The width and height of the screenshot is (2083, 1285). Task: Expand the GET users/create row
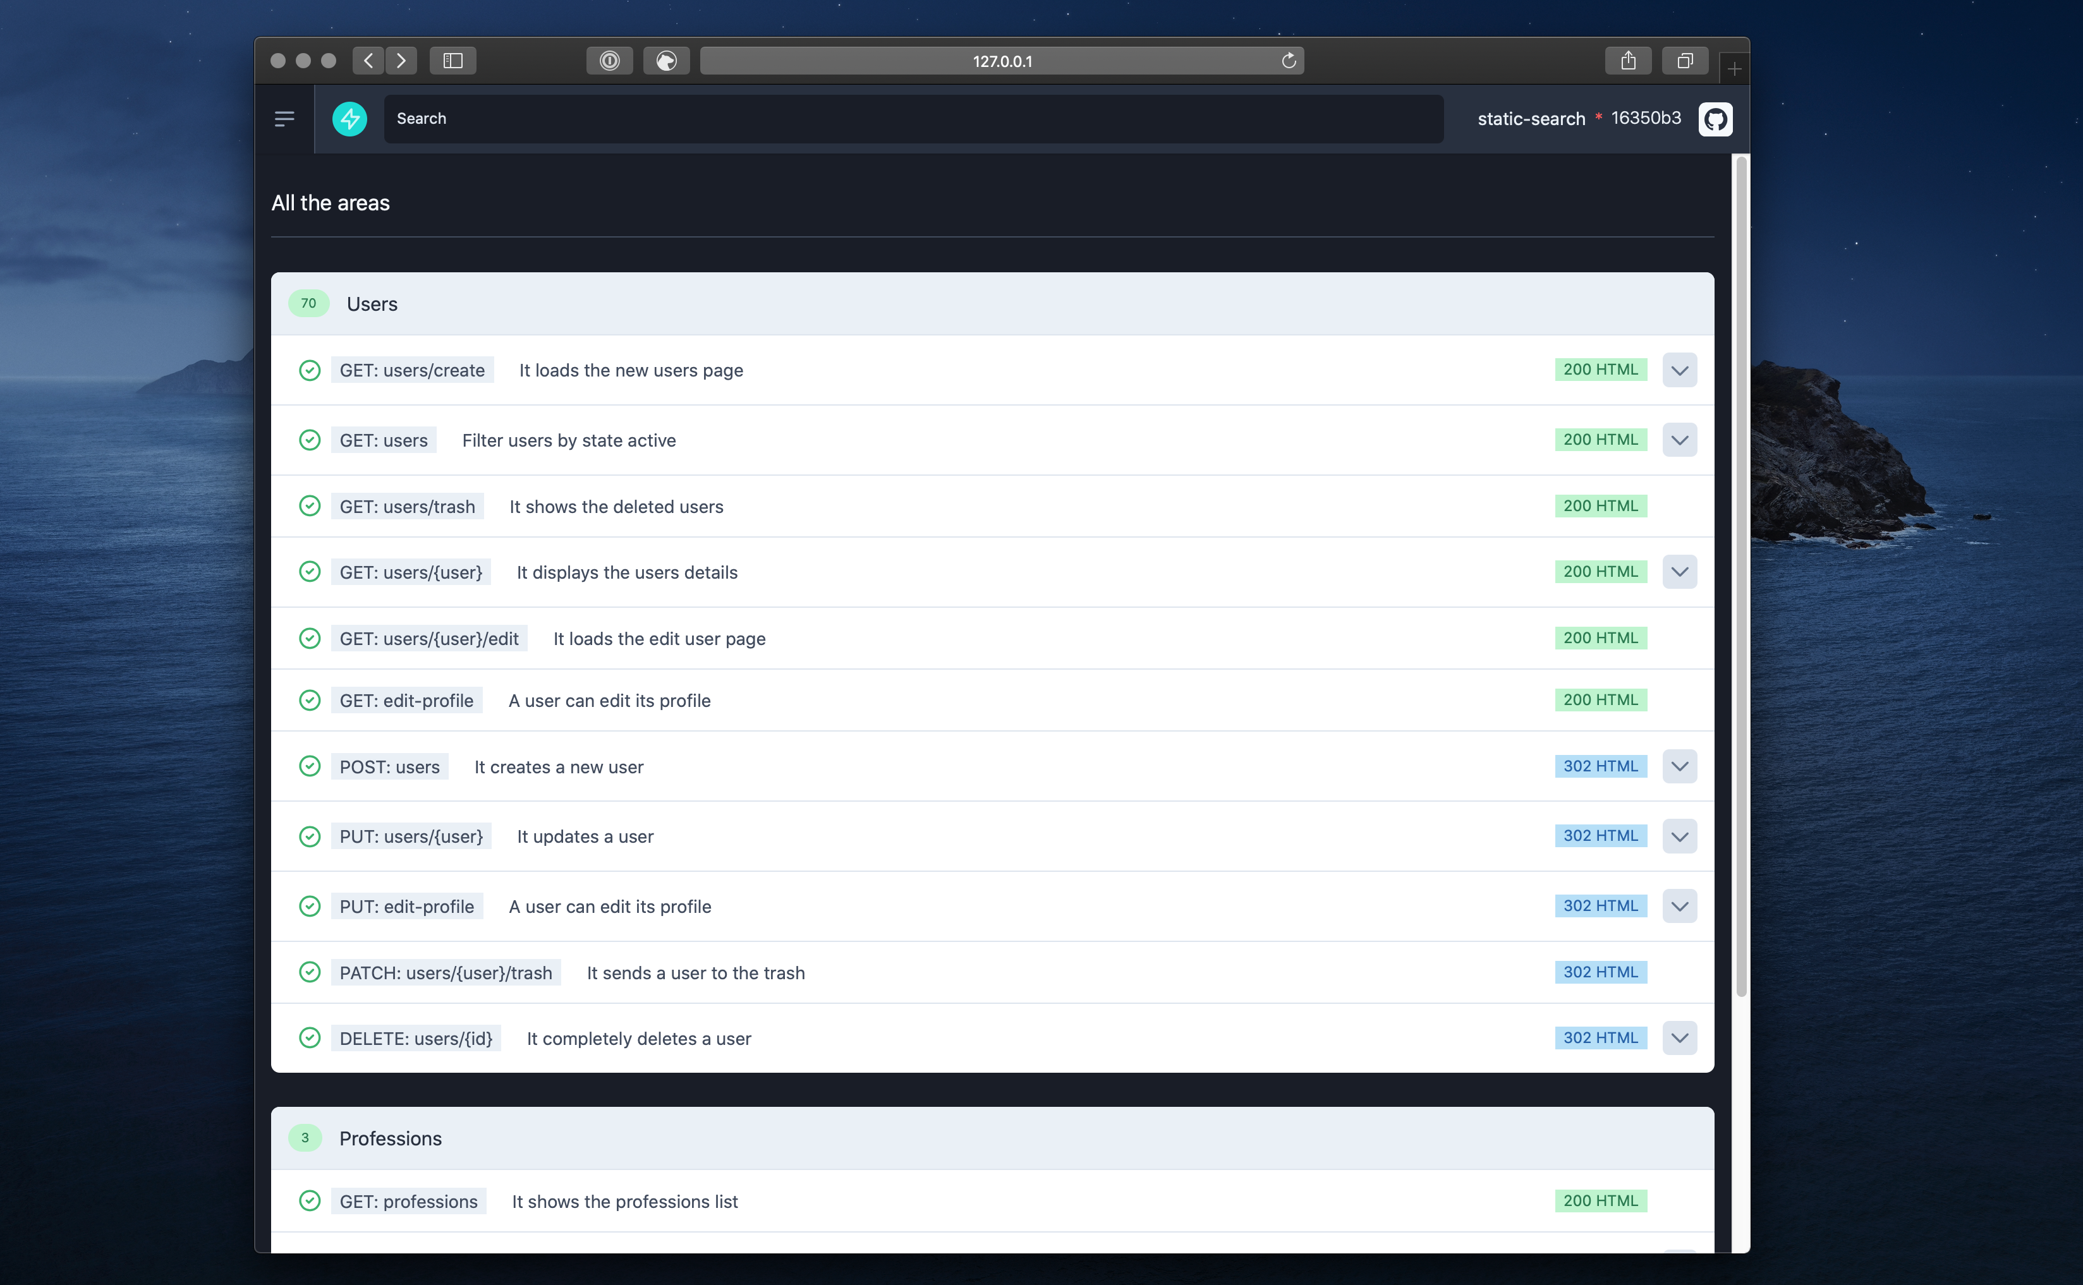point(1679,370)
